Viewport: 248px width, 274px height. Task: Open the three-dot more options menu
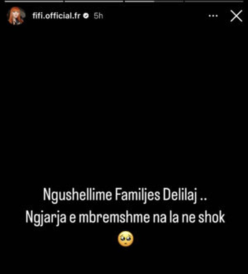coord(213,16)
